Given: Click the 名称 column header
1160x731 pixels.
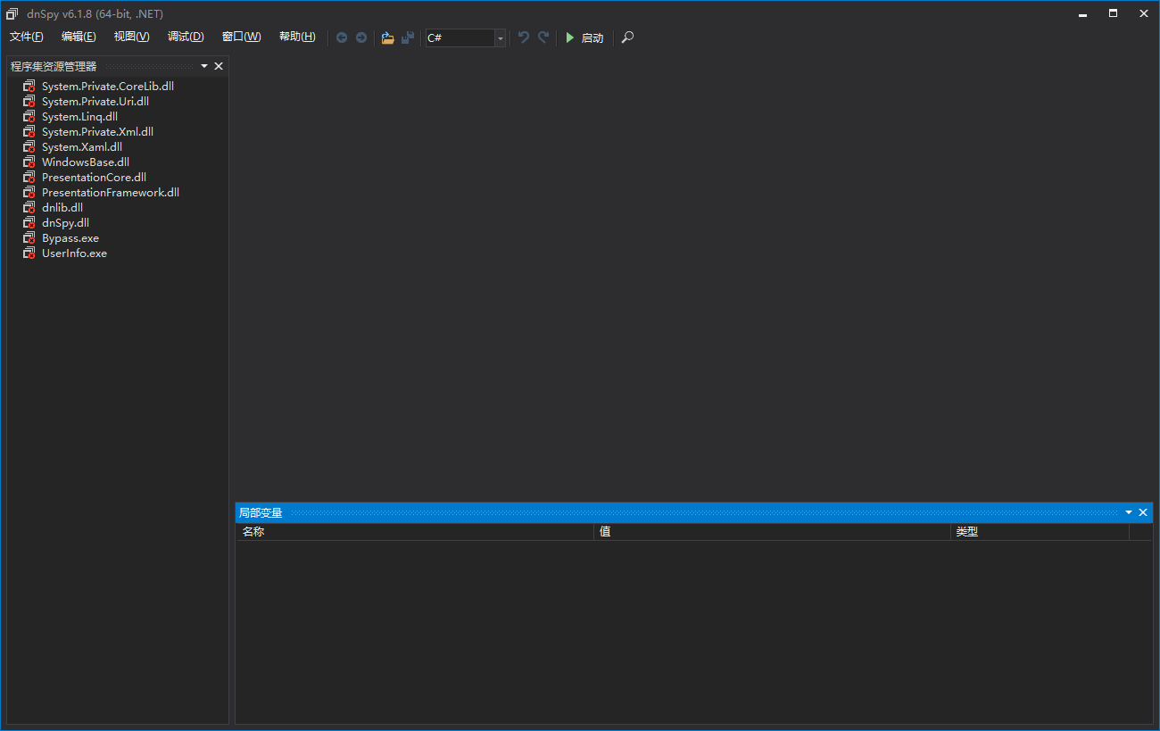Looking at the screenshot, I should [415, 532].
